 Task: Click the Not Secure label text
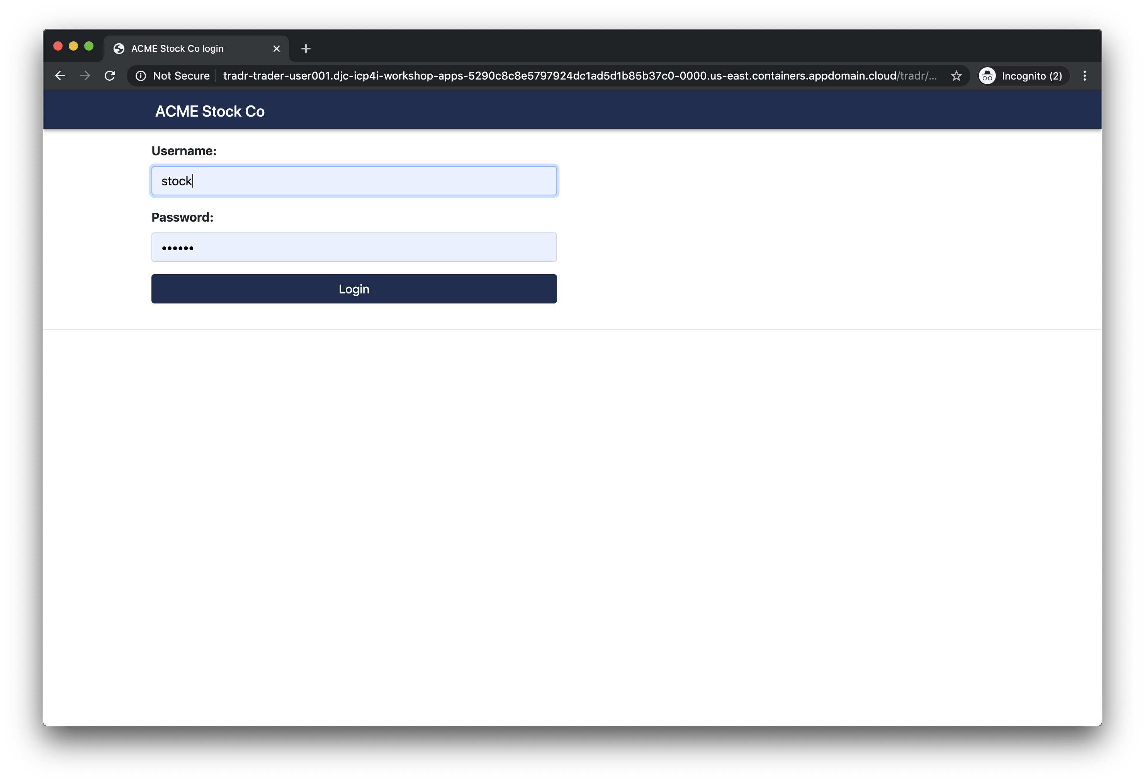181,76
